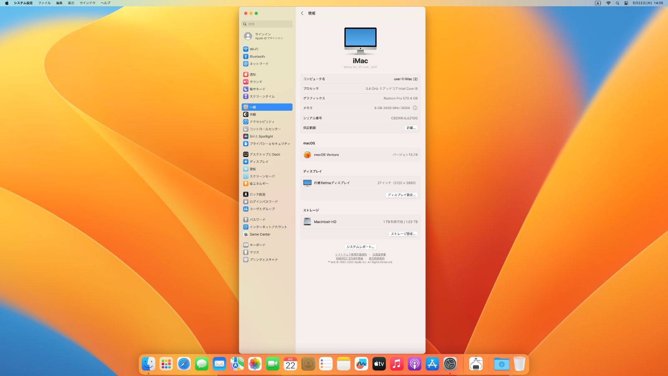Open ストレージ設定... button
Screen dimensions: 668x376
403,234
